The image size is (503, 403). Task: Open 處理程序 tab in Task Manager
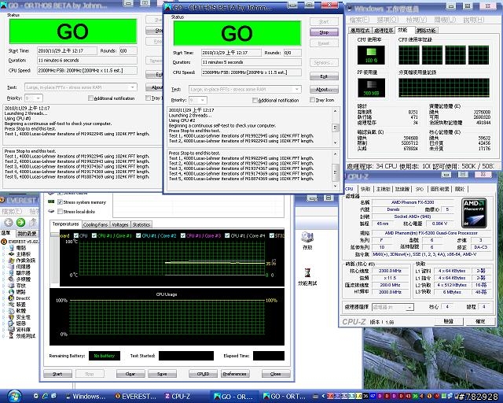point(384,31)
